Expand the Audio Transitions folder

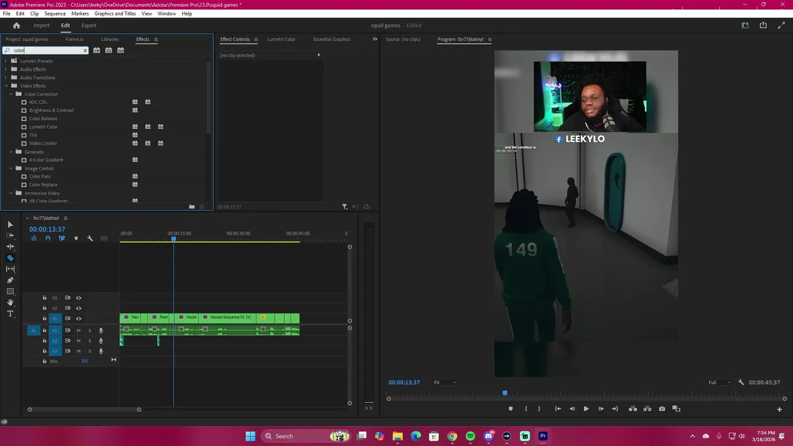[6, 77]
